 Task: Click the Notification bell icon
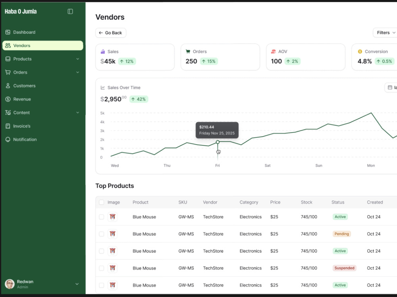(x=8, y=139)
